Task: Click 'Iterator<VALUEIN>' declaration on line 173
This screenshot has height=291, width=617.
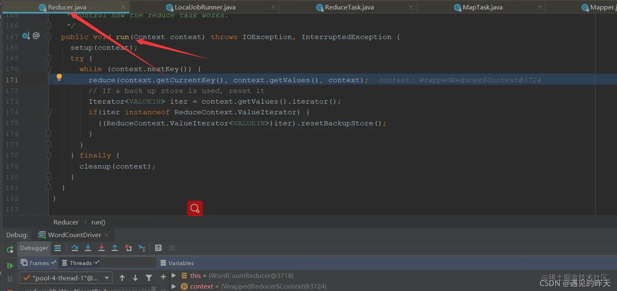Action: 127,102
